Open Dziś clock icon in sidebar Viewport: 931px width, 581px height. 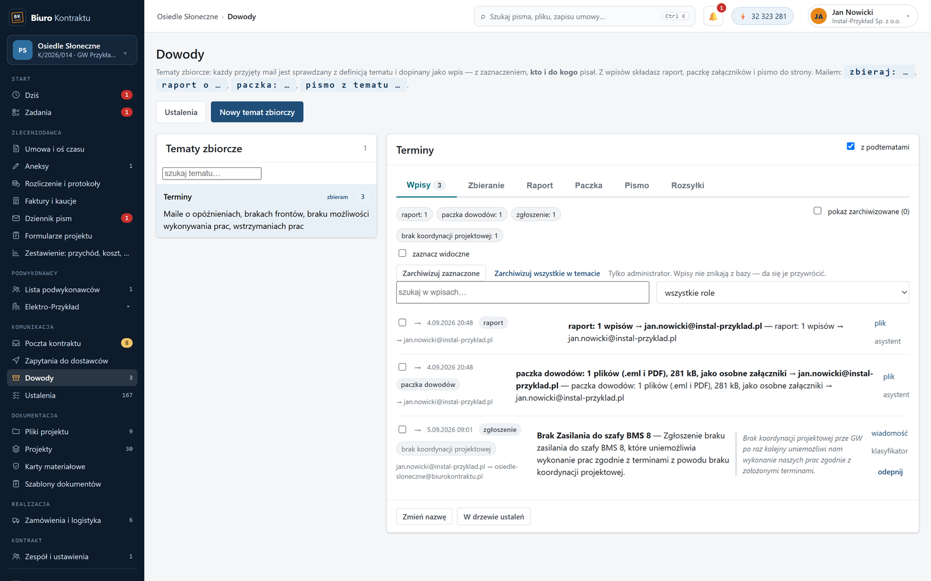point(16,95)
